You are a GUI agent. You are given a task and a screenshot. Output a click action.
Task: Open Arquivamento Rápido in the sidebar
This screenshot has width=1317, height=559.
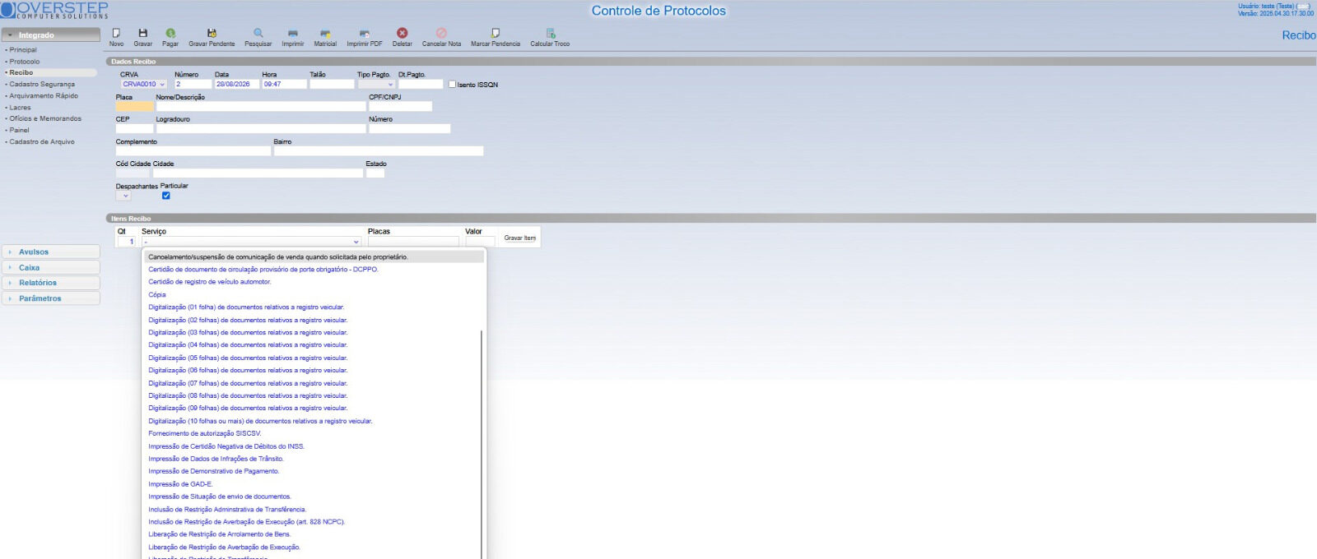click(x=44, y=95)
